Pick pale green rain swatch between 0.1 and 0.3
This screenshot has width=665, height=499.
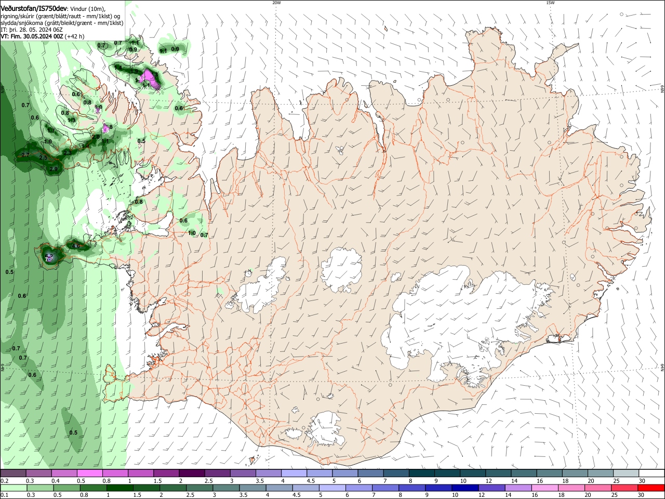coord(13,488)
